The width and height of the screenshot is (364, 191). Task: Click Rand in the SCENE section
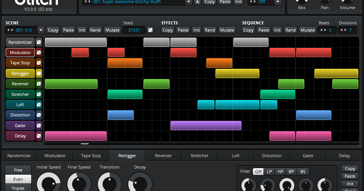(x=96, y=30)
